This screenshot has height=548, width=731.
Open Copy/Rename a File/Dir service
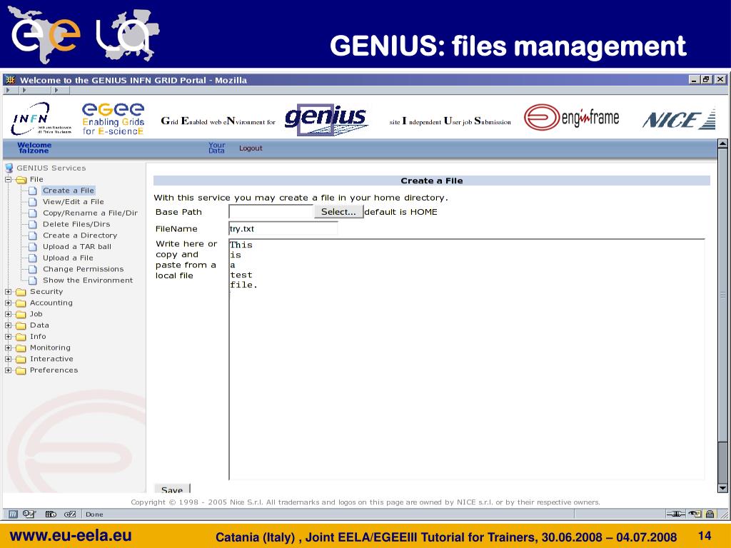91,213
